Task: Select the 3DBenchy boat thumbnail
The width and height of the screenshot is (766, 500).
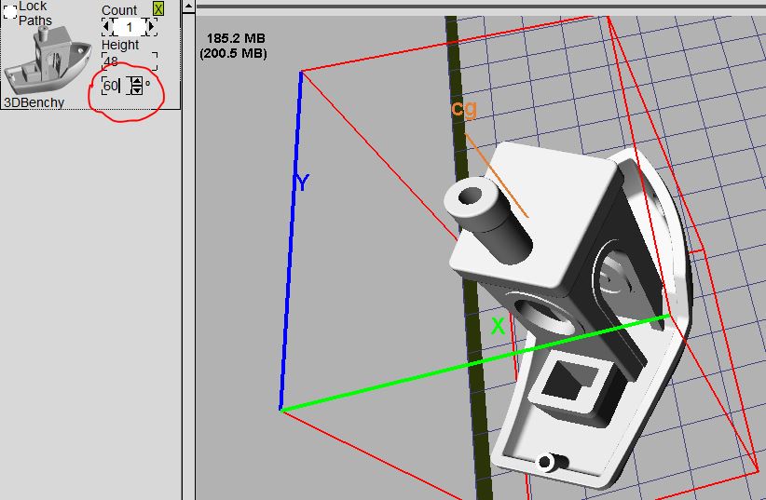Action: point(48,61)
